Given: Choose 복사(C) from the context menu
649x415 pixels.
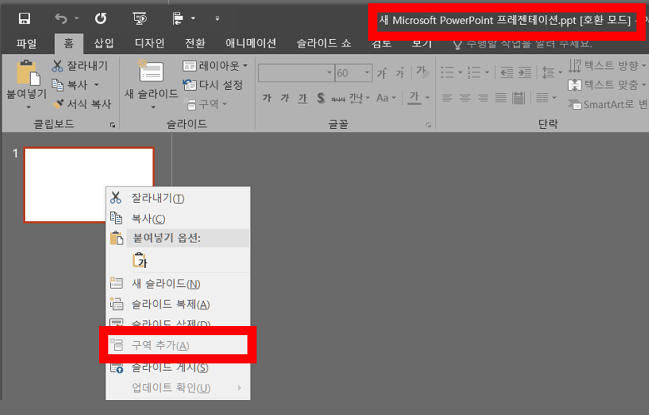Looking at the screenshot, I should (178, 219).
